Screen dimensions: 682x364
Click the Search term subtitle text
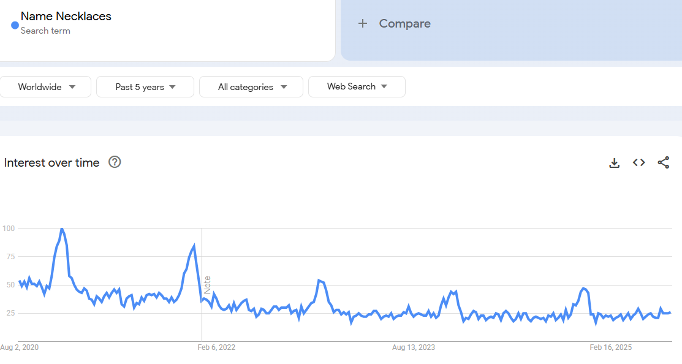click(45, 31)
